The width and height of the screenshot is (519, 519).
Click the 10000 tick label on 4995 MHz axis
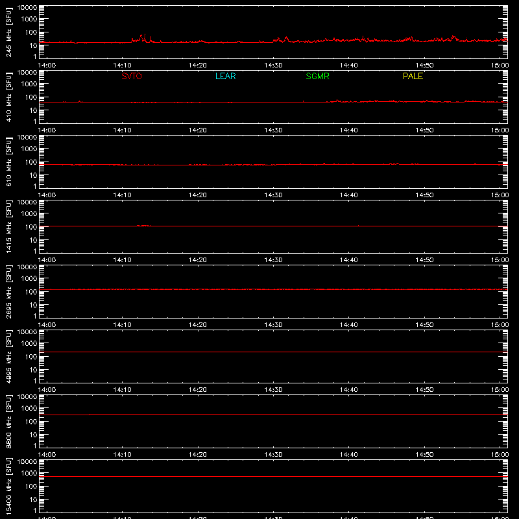[x=27, y=332]
